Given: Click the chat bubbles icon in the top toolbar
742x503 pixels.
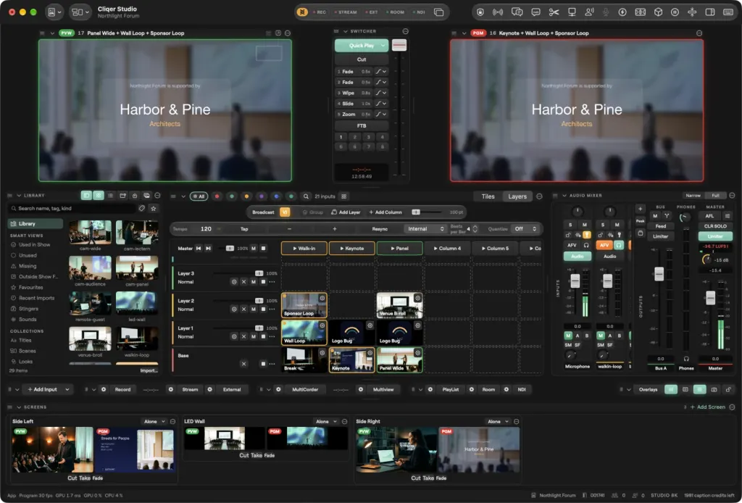Looking at the screenshot, I should pos(517,12).
